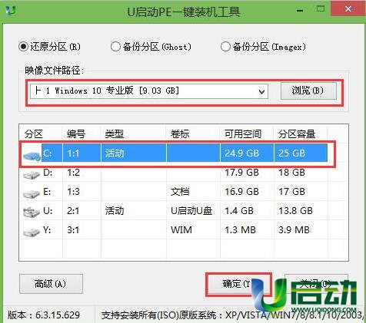The height and width of the screenshot is (323, 366).
Task: Select 备份分区 (Imagex) radio option
Action: pyautogui.click(x=225, y=47)
